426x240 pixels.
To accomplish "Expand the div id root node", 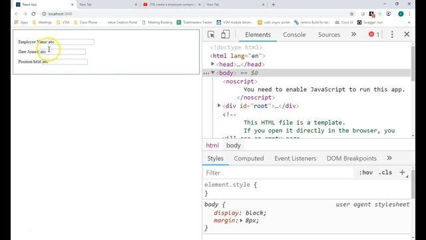I will coord(219,105).
